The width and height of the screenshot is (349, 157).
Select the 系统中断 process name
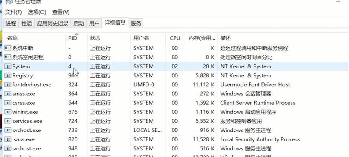23,48
